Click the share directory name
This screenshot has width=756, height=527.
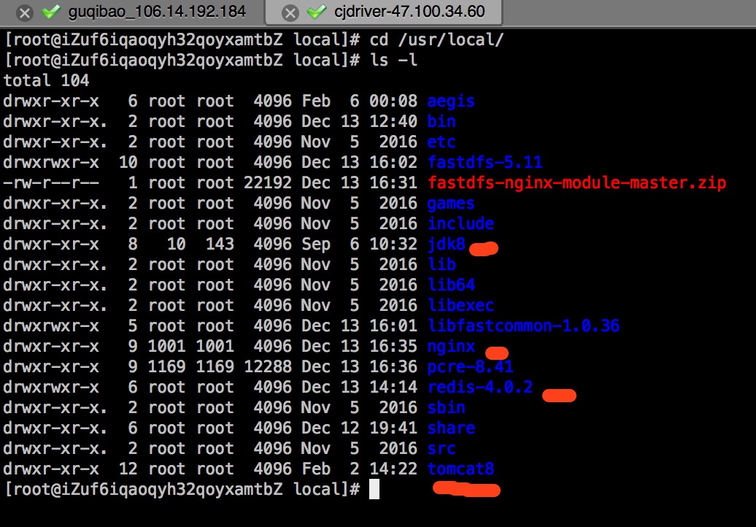[x=451, y=428]
